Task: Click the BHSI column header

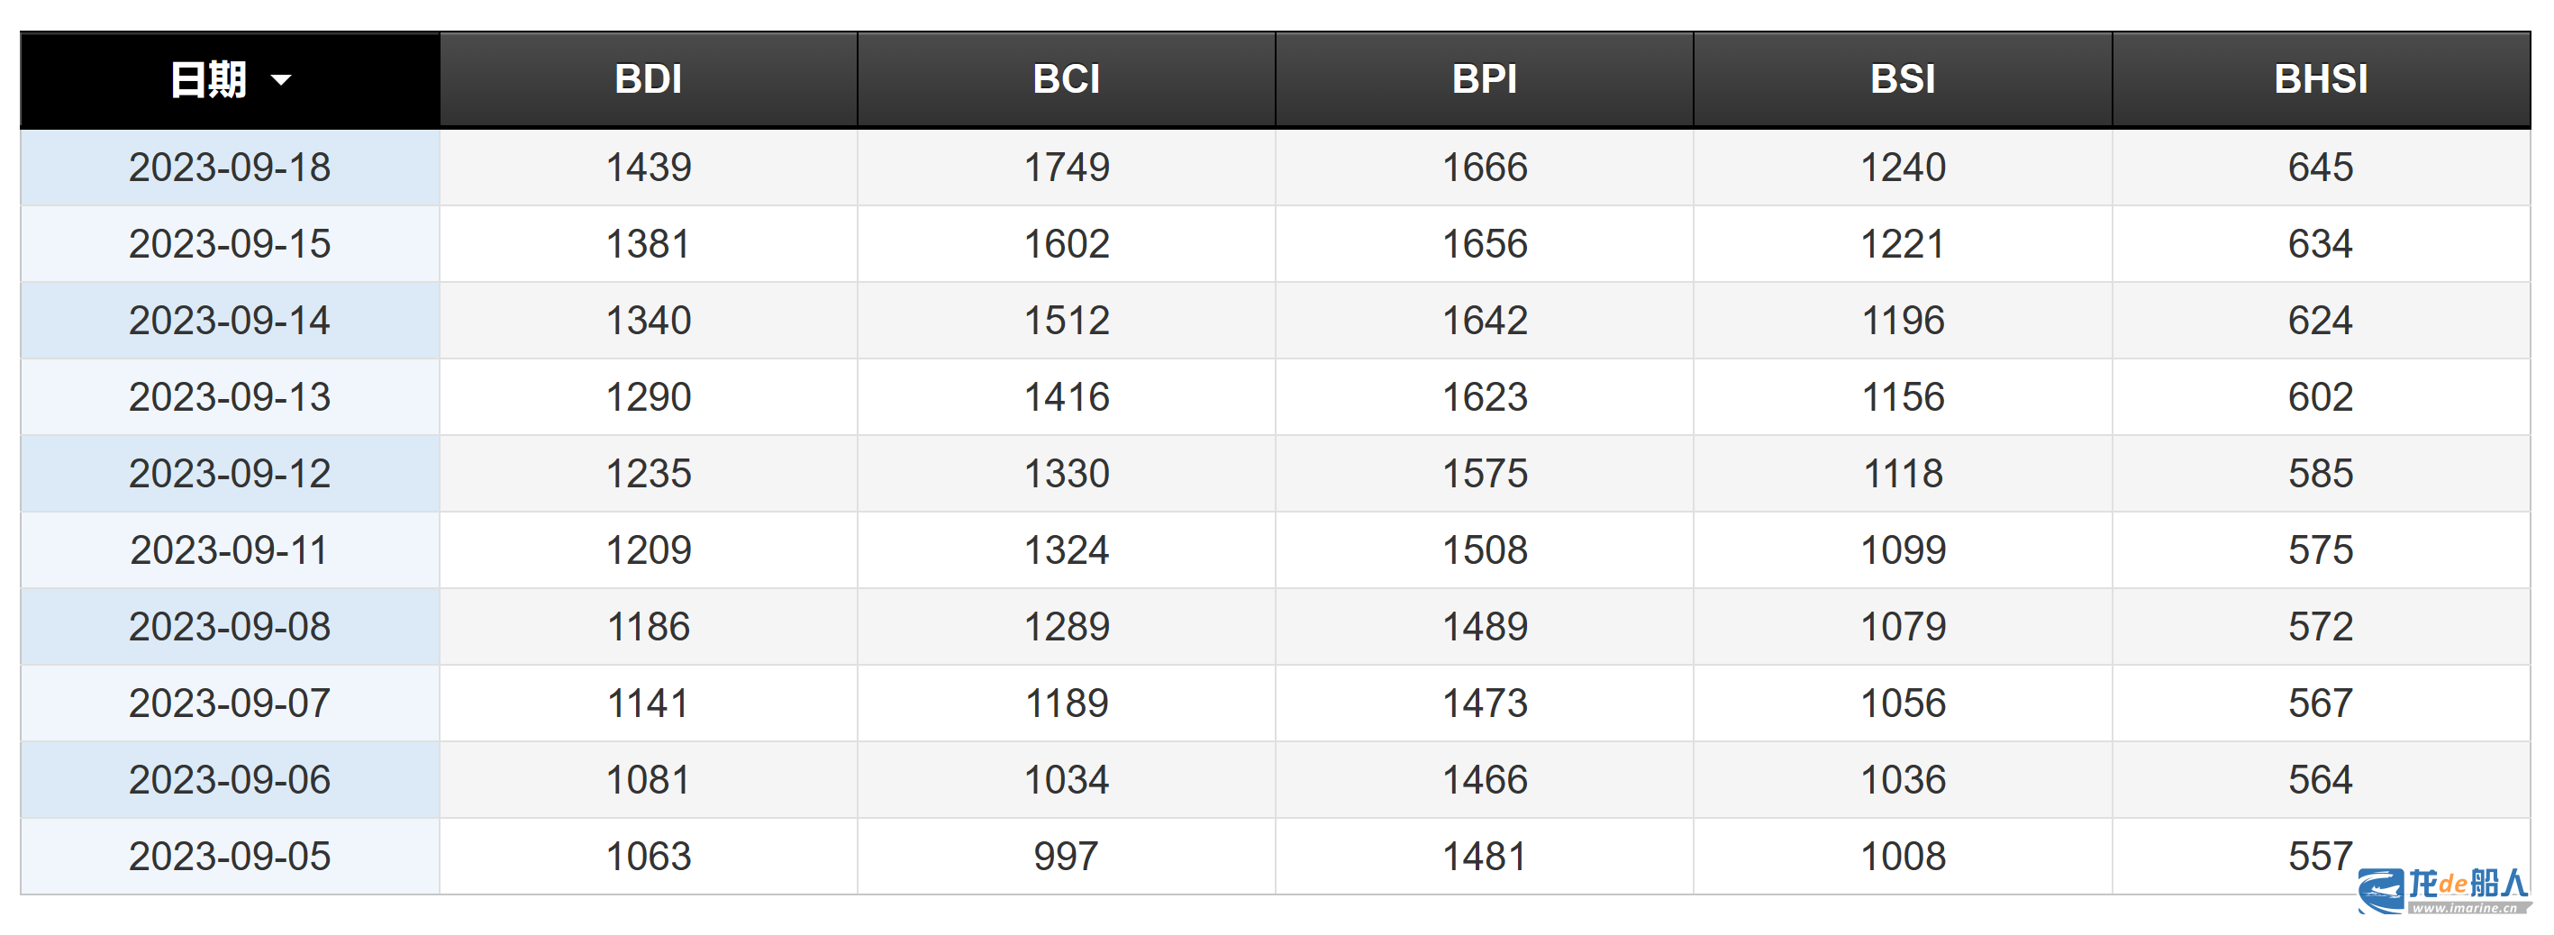Action: 2322,79
